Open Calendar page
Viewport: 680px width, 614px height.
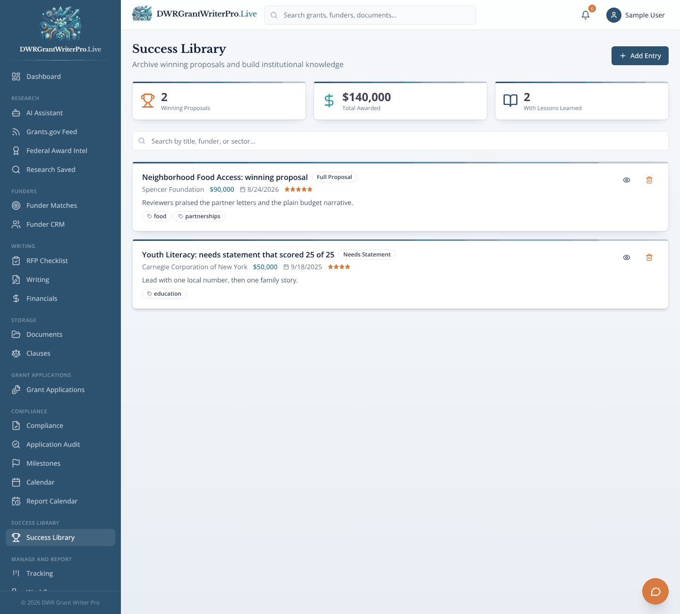(60, 482)
